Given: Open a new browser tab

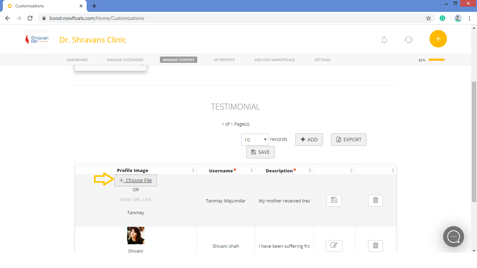Looking at the screenshot, I should click(x=94, y=6).
